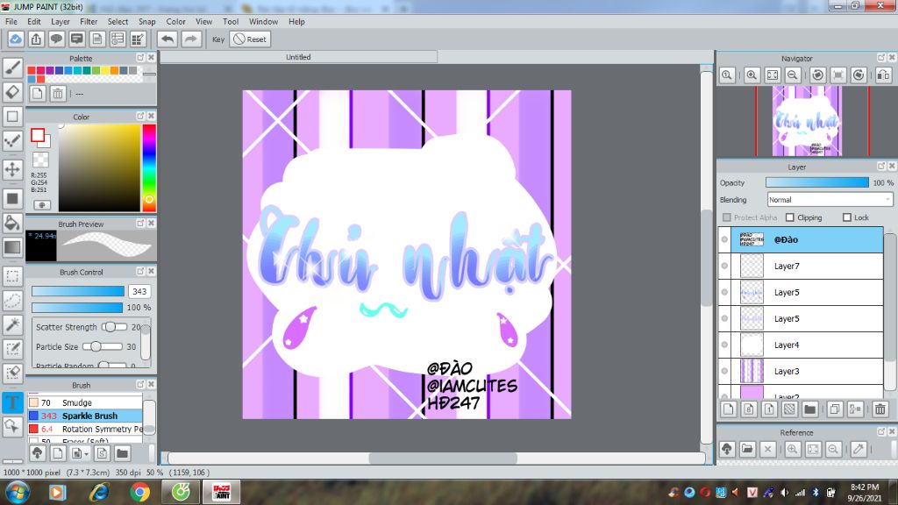This screenshot has height=505, width=898.
Task: Select the Move tool
Action: [12, 169]
